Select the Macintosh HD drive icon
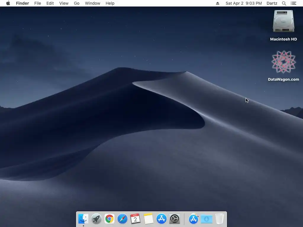This screenshot has width=303, height=227. [283, 21]
